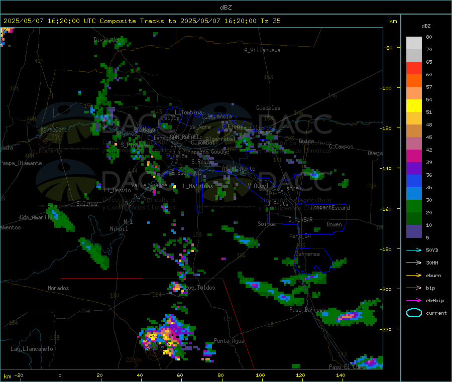452x382 pixels.
Task: Click the light blue 30-35 dBZ swatch
Action: click(x=414, y=194)
